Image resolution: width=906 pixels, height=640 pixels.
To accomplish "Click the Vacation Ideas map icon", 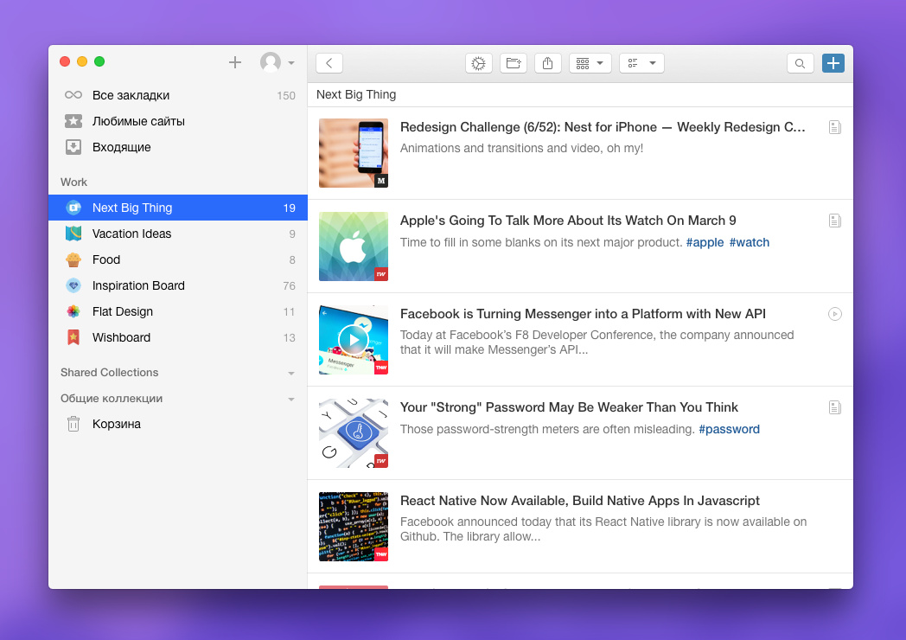I will pos(73,234).
